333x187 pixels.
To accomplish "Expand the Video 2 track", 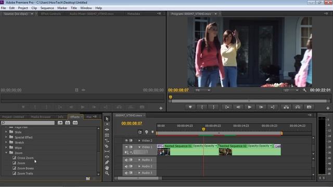I will click(x=139, y=140).
